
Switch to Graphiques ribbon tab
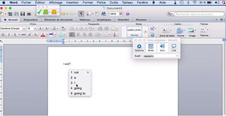pos(104,20)
